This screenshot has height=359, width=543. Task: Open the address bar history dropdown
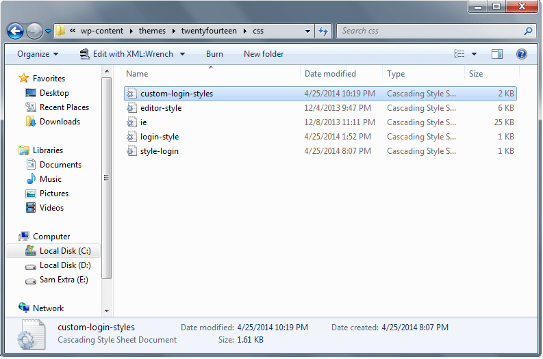point(306,31)
